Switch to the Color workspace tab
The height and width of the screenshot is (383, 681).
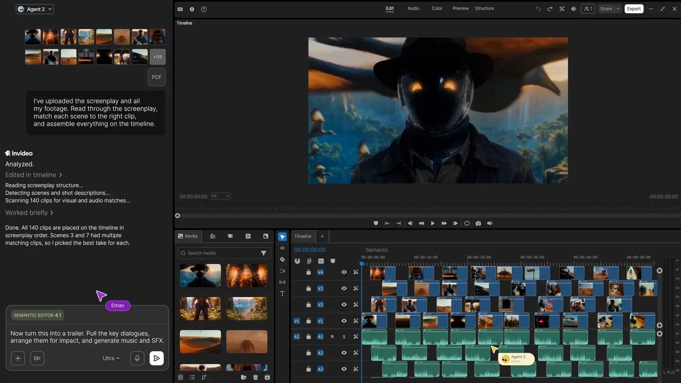pyautogui.click(x=437, y=9)
